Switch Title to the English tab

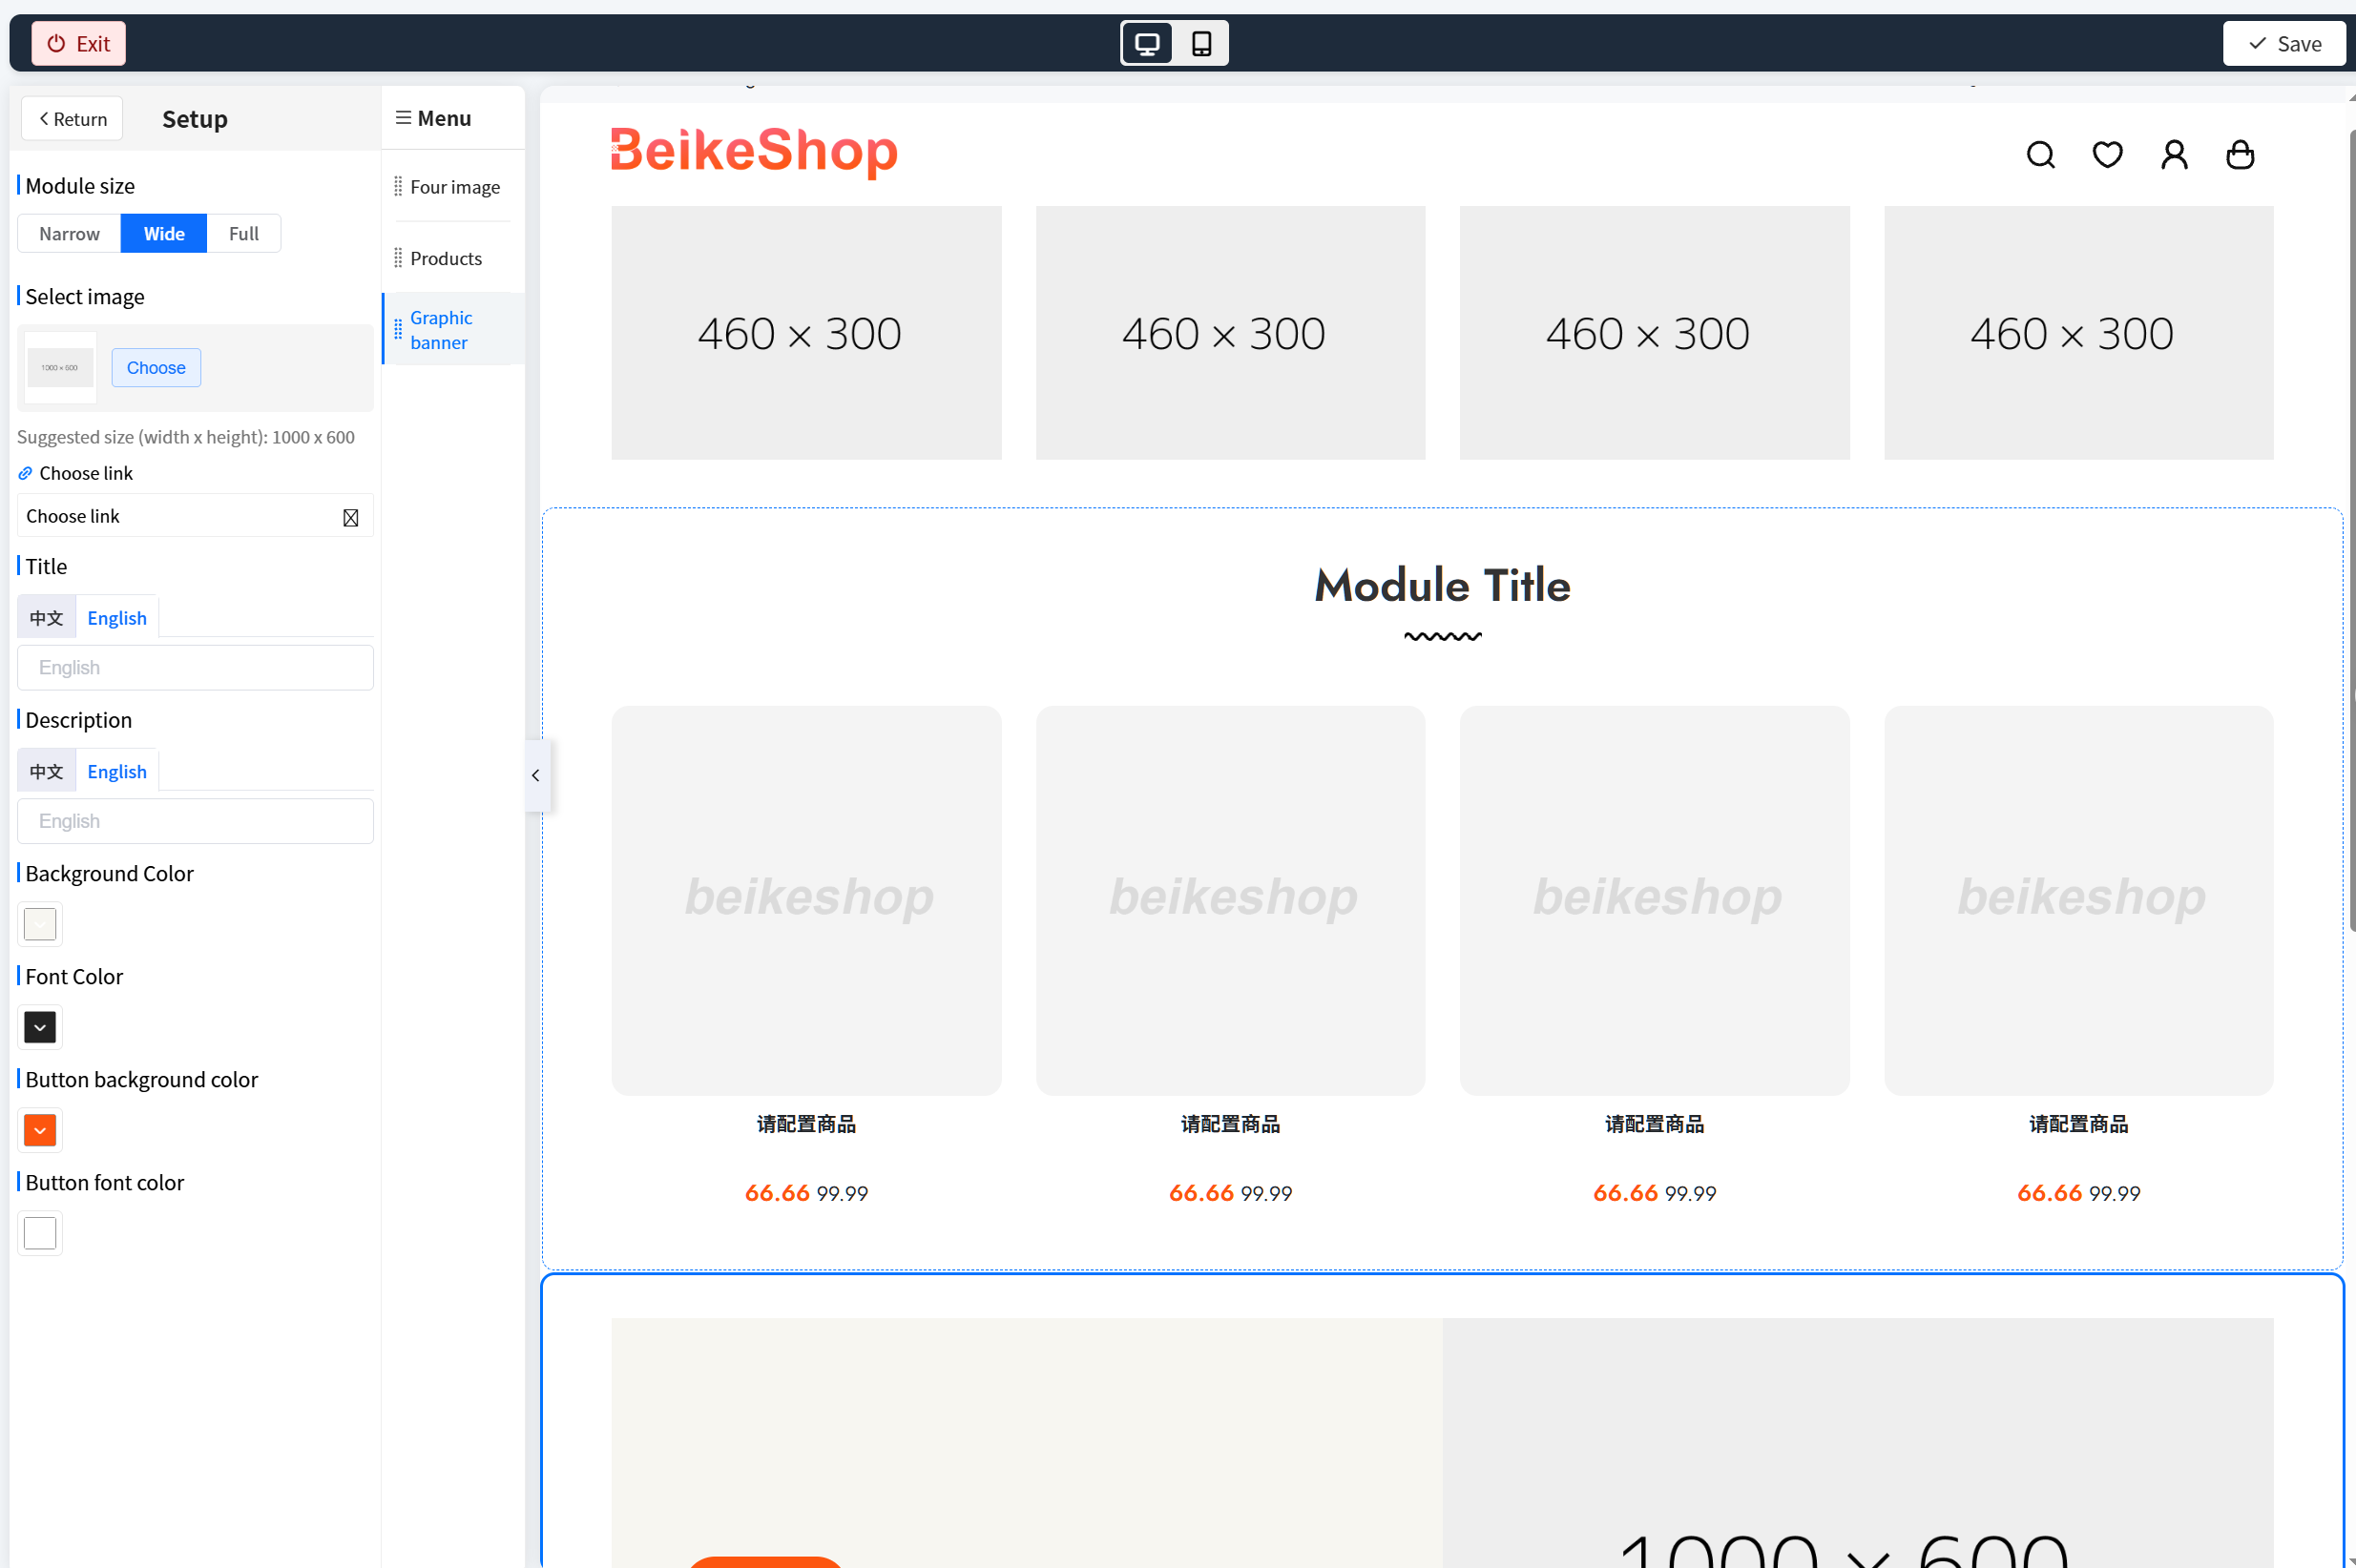coord(117,618)
